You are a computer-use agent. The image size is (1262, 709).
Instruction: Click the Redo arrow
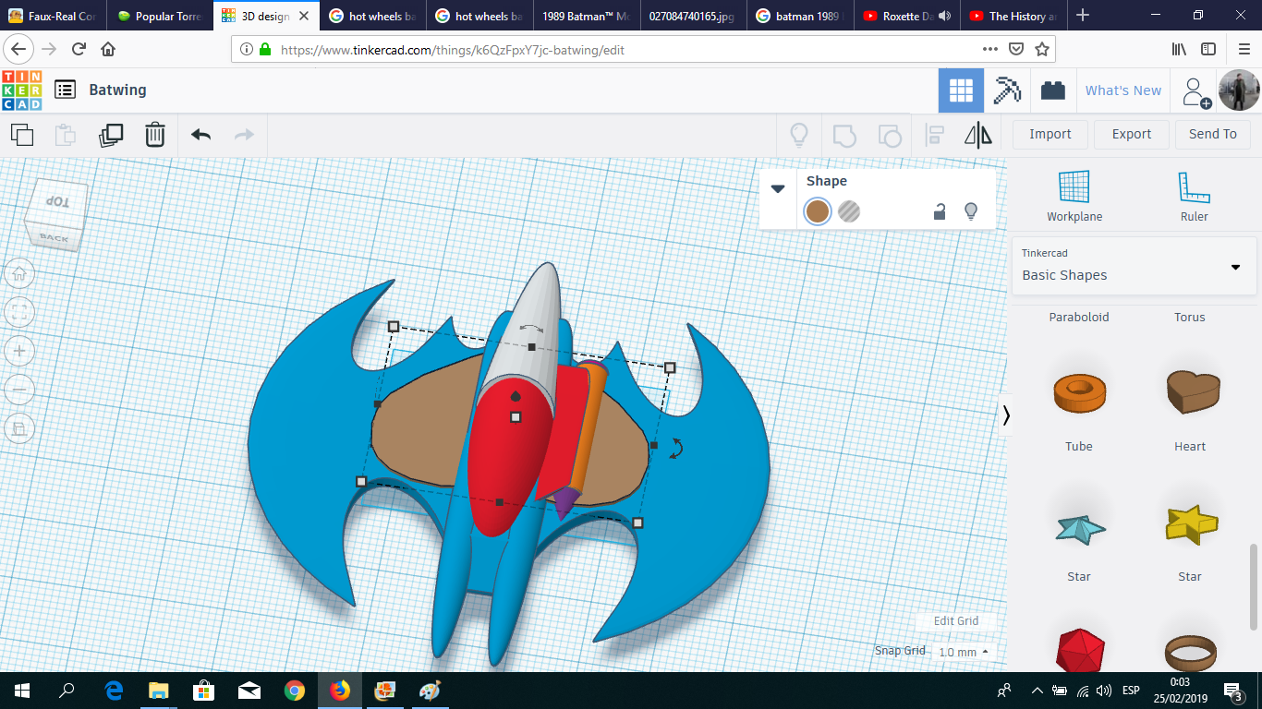coord(244,135)
